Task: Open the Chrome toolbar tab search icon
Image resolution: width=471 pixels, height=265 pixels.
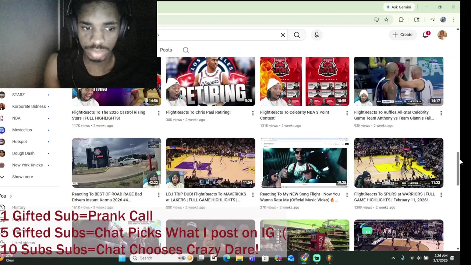Action: pyautogui.click(x=417, y=20)
